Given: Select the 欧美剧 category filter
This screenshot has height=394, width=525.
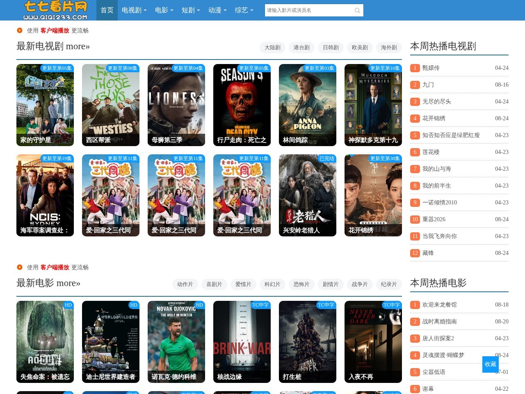Looking at the screenshot, I should click(x=360, y=48).
